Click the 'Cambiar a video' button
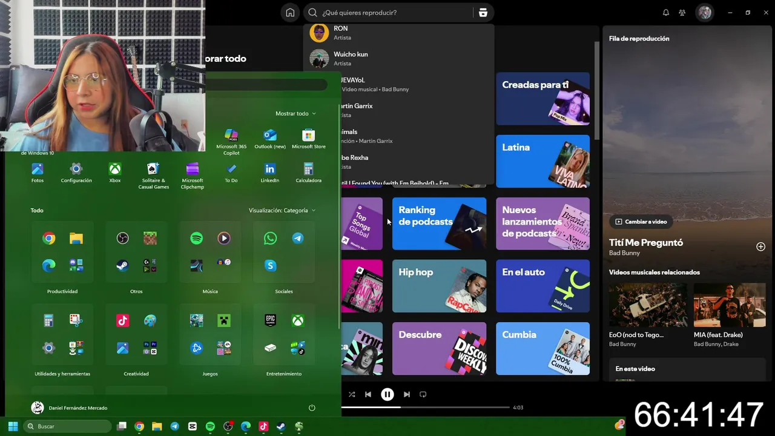The height and width of the screenshot is (436, 775). click(x=641, y=222)
